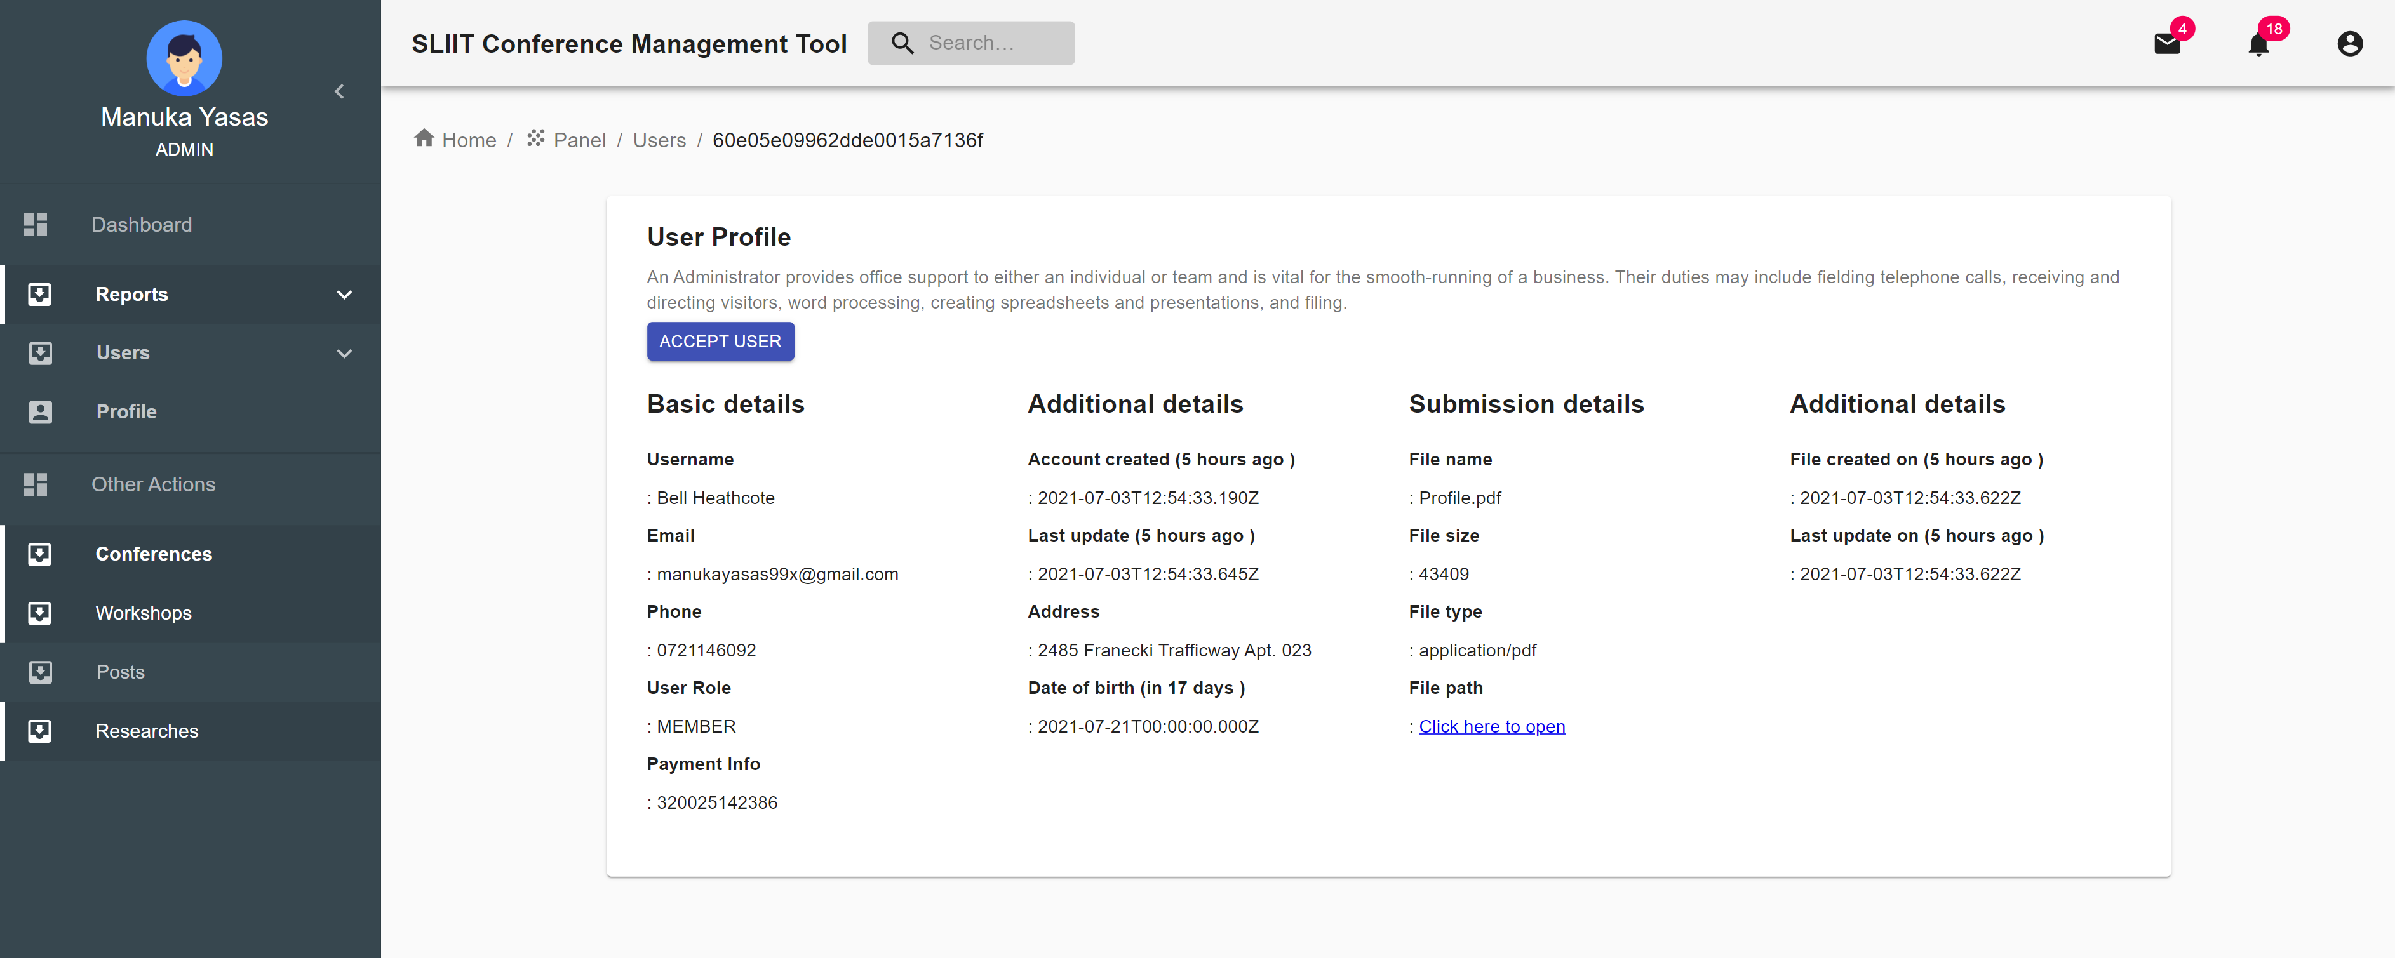Image resolution: width=2395 pixels, height=958 pixels.
Task: Click the Home icon in the breadcrumb
Action: [424, 138]
